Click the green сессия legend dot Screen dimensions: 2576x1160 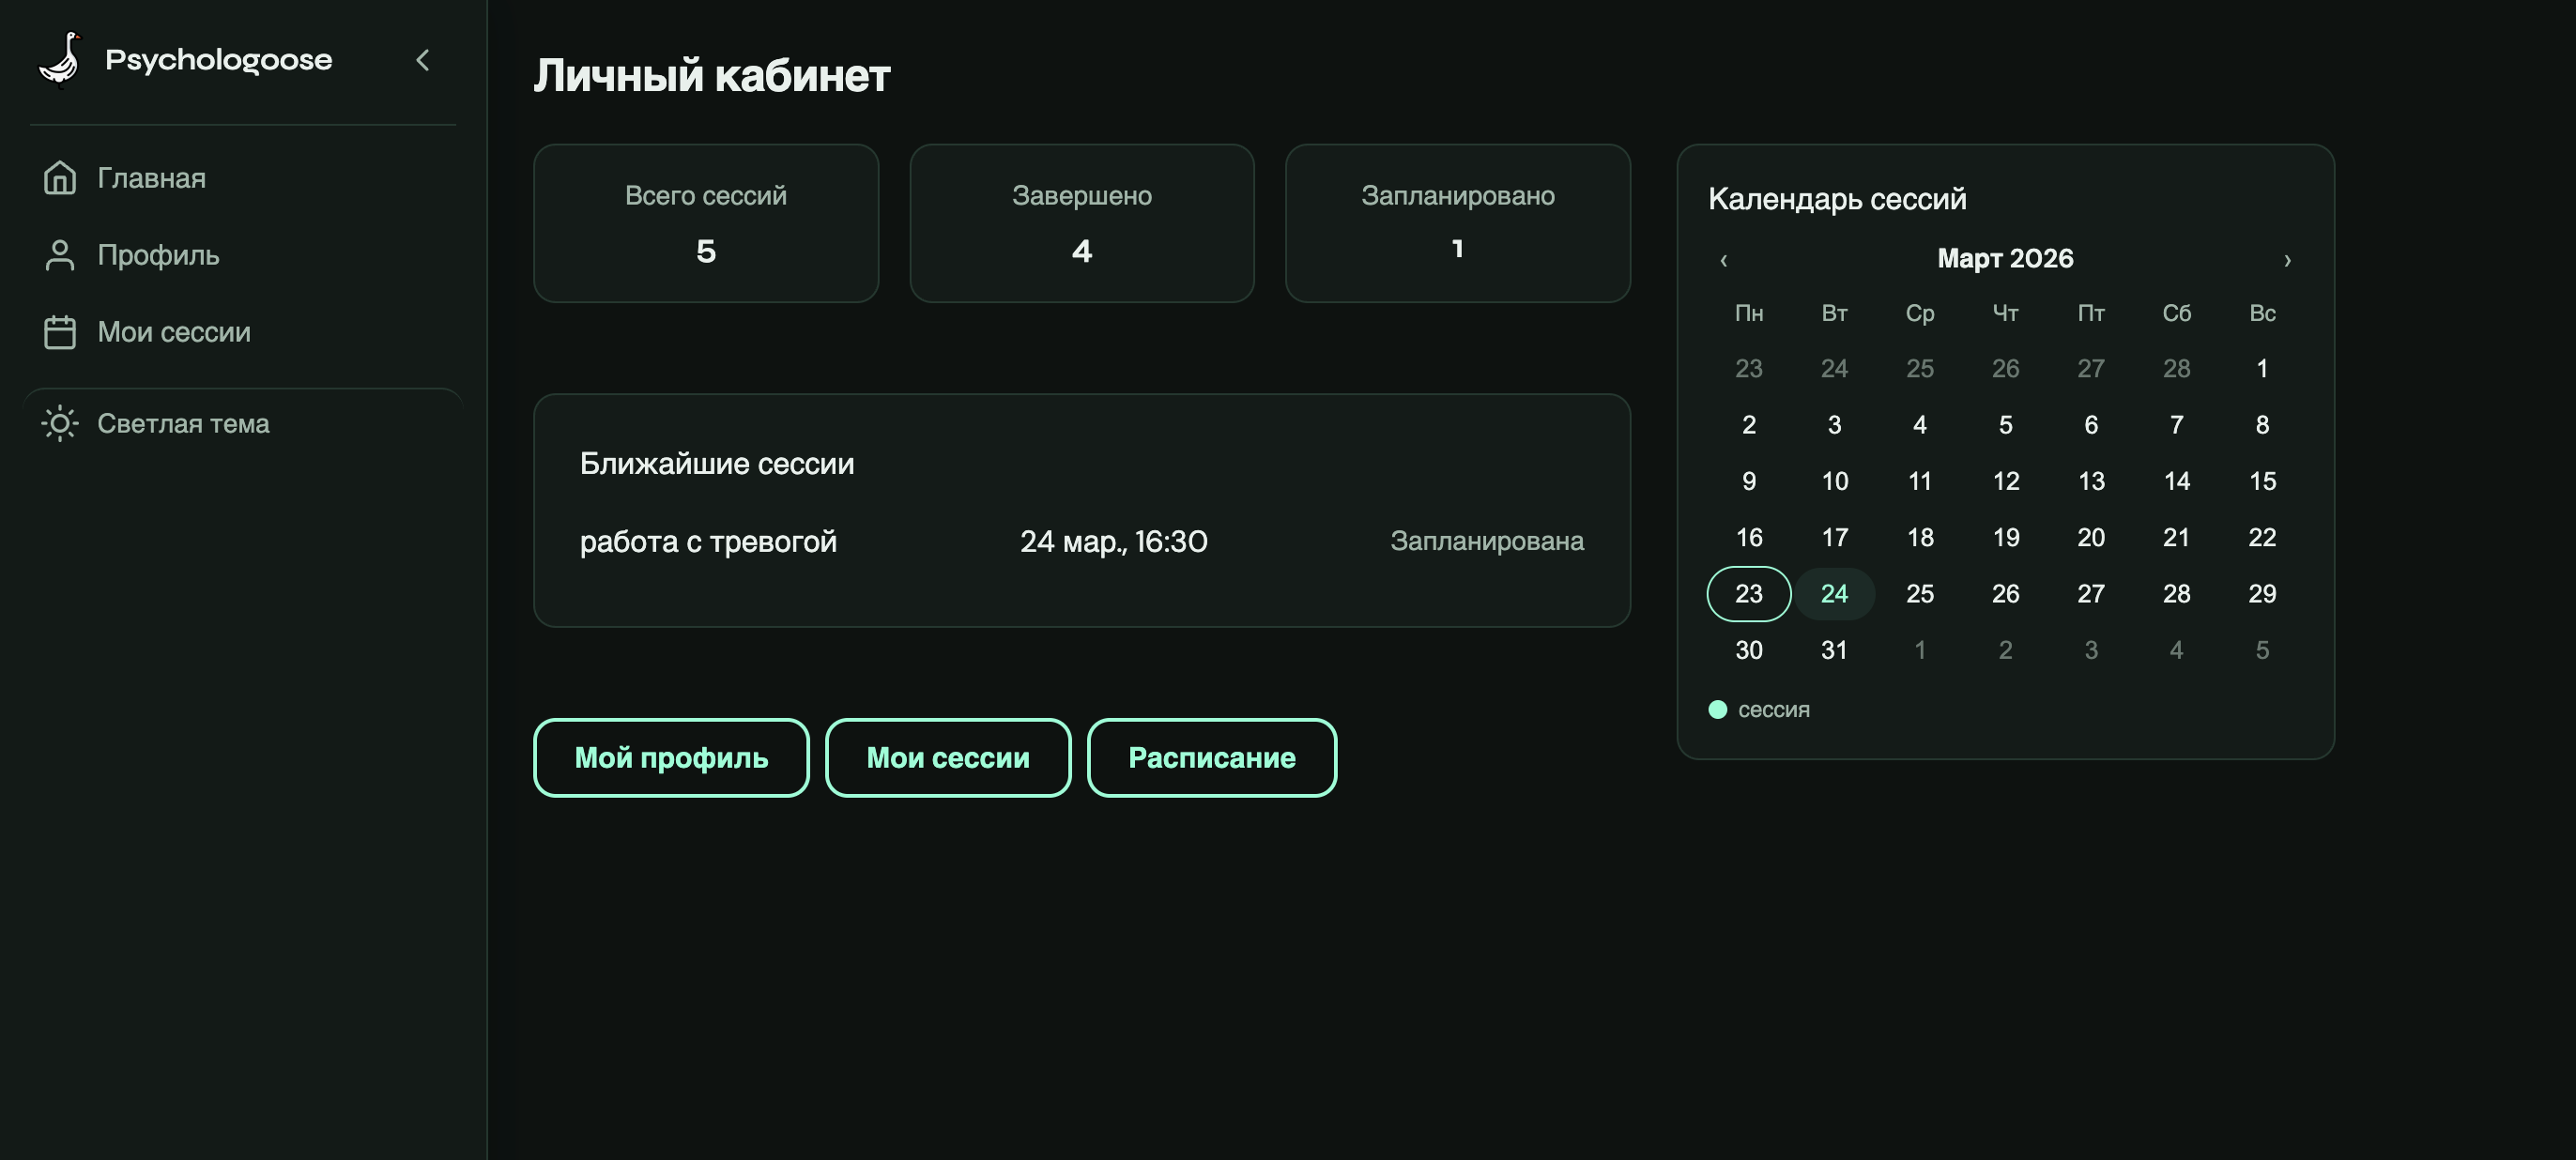click(1718, 709)
